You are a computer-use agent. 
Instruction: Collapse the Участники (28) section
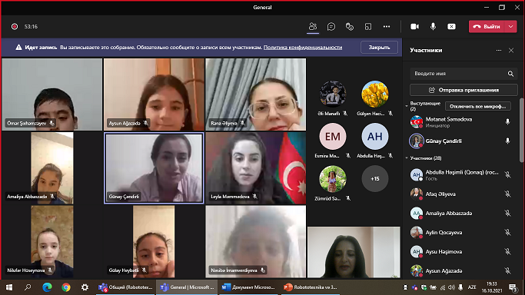point(407,157)
